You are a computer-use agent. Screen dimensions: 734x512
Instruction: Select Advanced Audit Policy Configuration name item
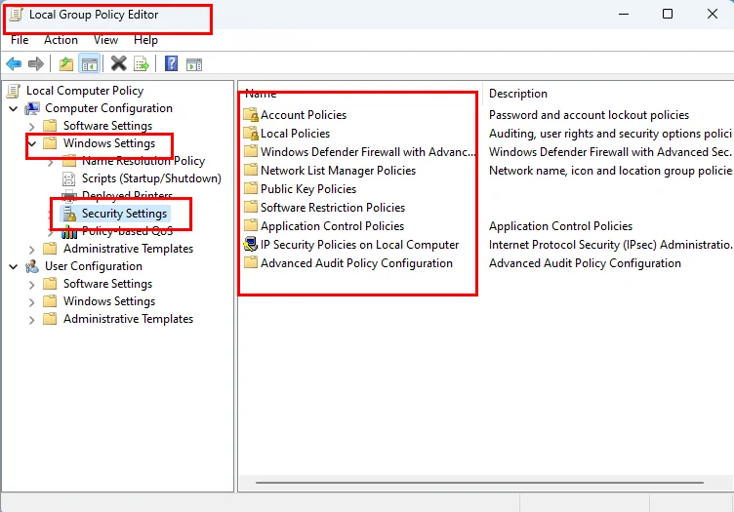(x=356, y=263)
